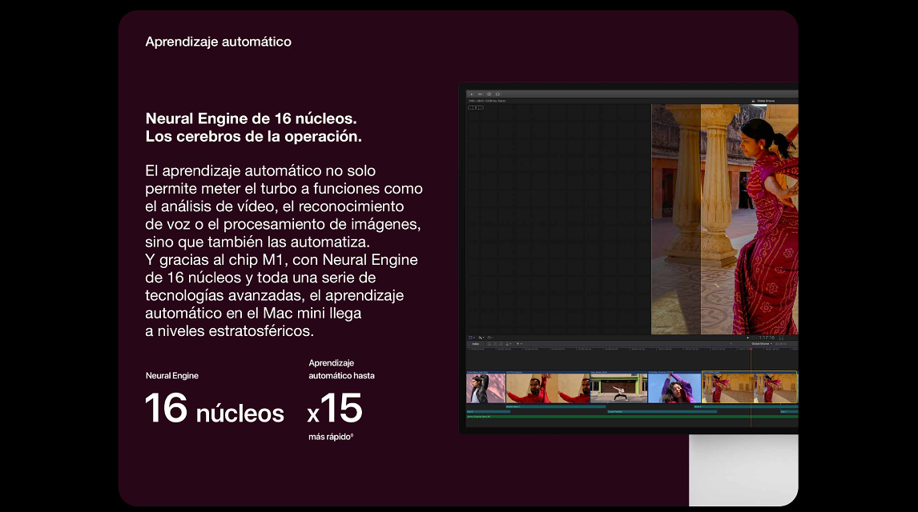918x512 pixels.
Task: Click the connect clip edit icon
Action: click(x=489, y=344)
